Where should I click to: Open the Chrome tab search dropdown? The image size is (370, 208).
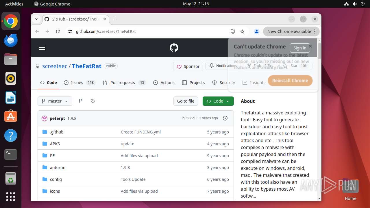[x=36, y=19]
